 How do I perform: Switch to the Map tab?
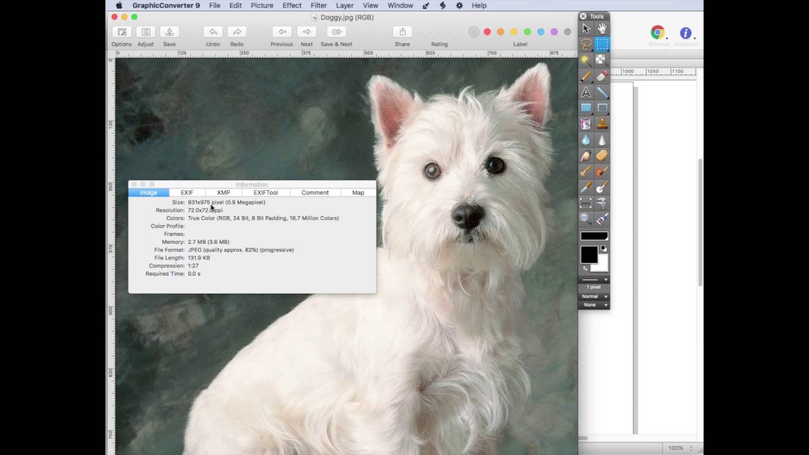[x=358, y=193]
